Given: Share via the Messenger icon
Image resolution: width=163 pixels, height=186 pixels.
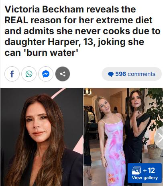Looking at the screenshot, I should point(46,74).
